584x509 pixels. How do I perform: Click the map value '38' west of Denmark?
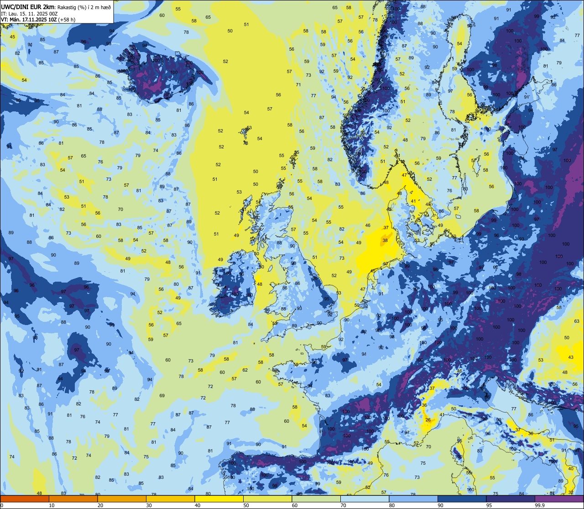click(x=385, y=240)
